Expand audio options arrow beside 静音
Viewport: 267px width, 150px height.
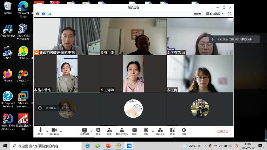pos(47,131)
